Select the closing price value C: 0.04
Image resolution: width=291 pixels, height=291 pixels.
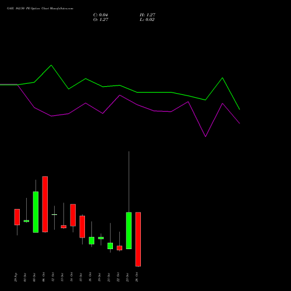click(x=101, y=15)
